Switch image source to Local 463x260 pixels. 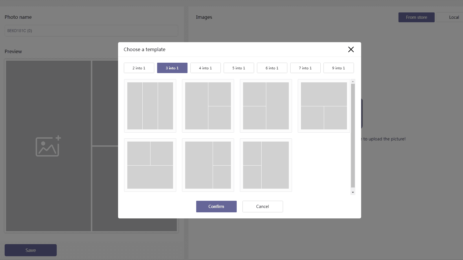[453, 17]
